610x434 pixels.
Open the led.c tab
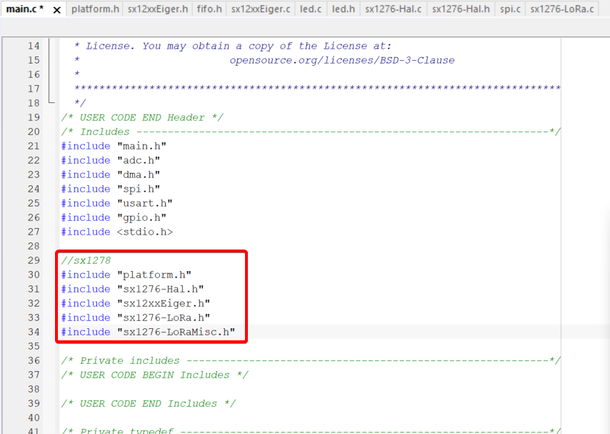tap(310, 9)
